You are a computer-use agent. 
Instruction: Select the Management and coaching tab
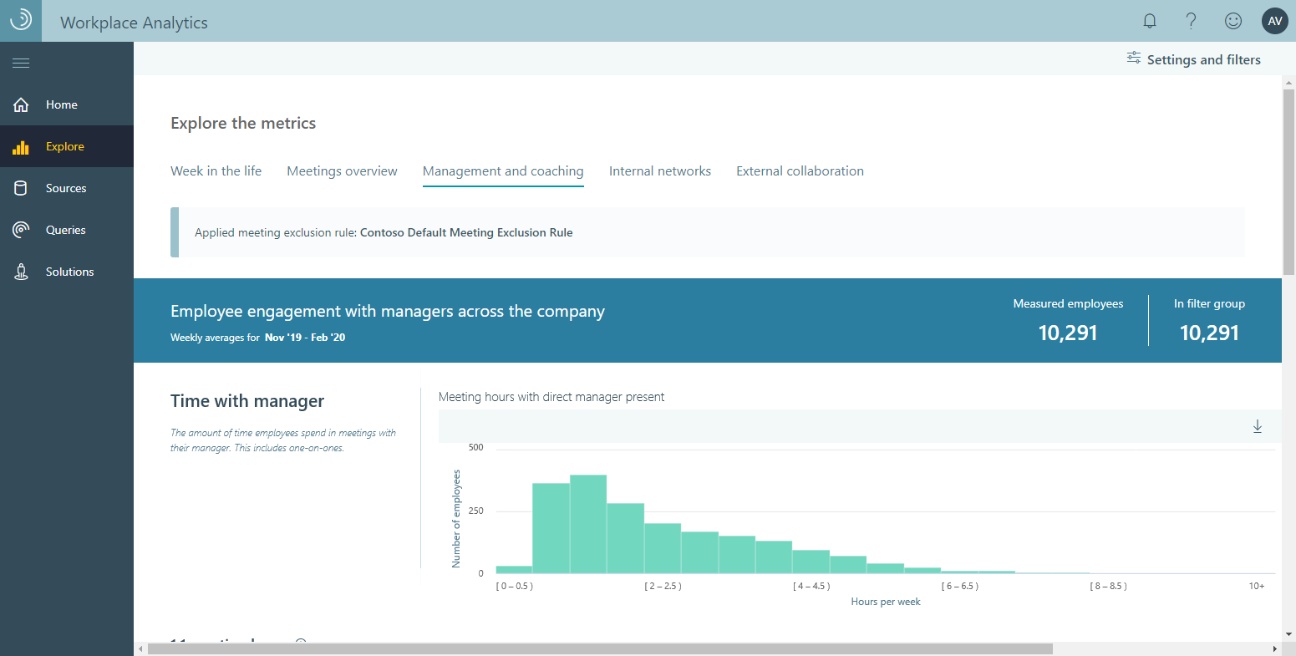tap(503, 171)
